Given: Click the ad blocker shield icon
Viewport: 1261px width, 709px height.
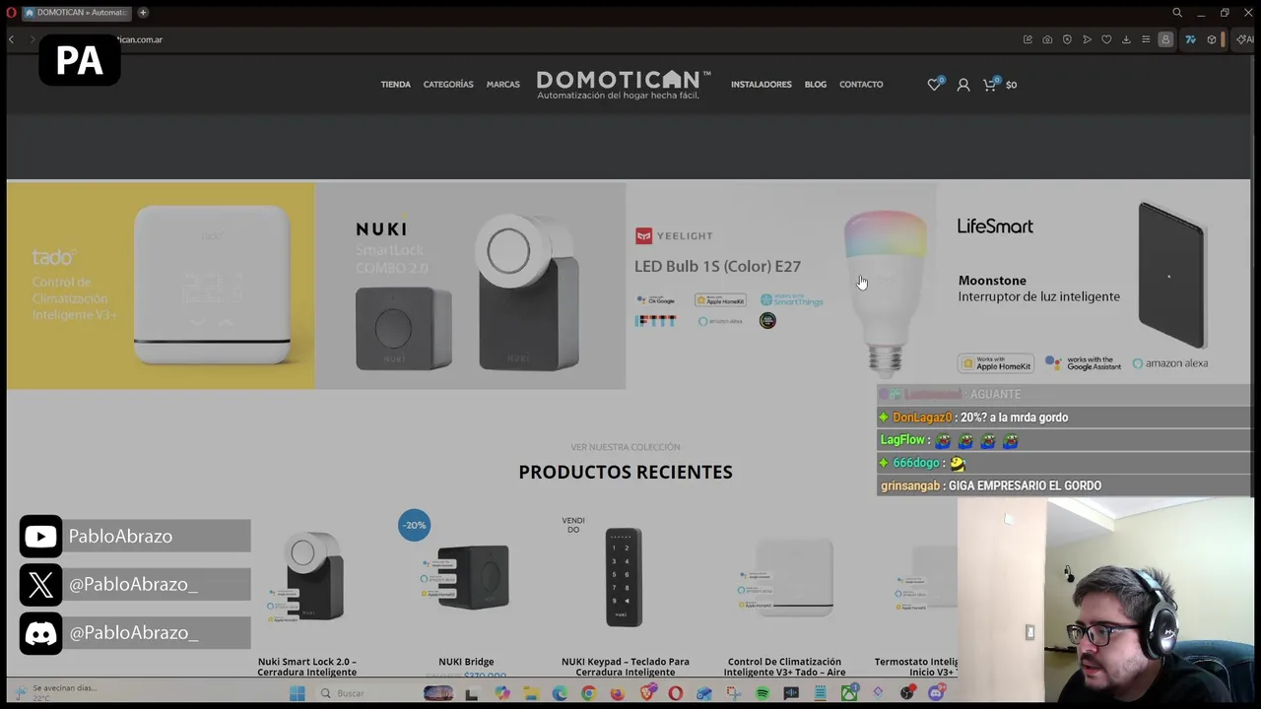Looking at the screenshot, I should tap(1067, 39).
